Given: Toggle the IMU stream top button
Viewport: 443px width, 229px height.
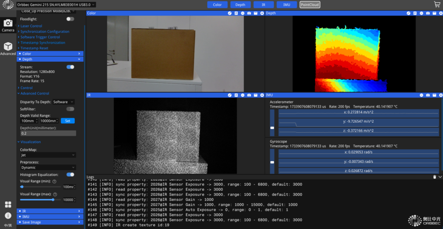Looking at the screenshot, I should click(x=287, y=5).
